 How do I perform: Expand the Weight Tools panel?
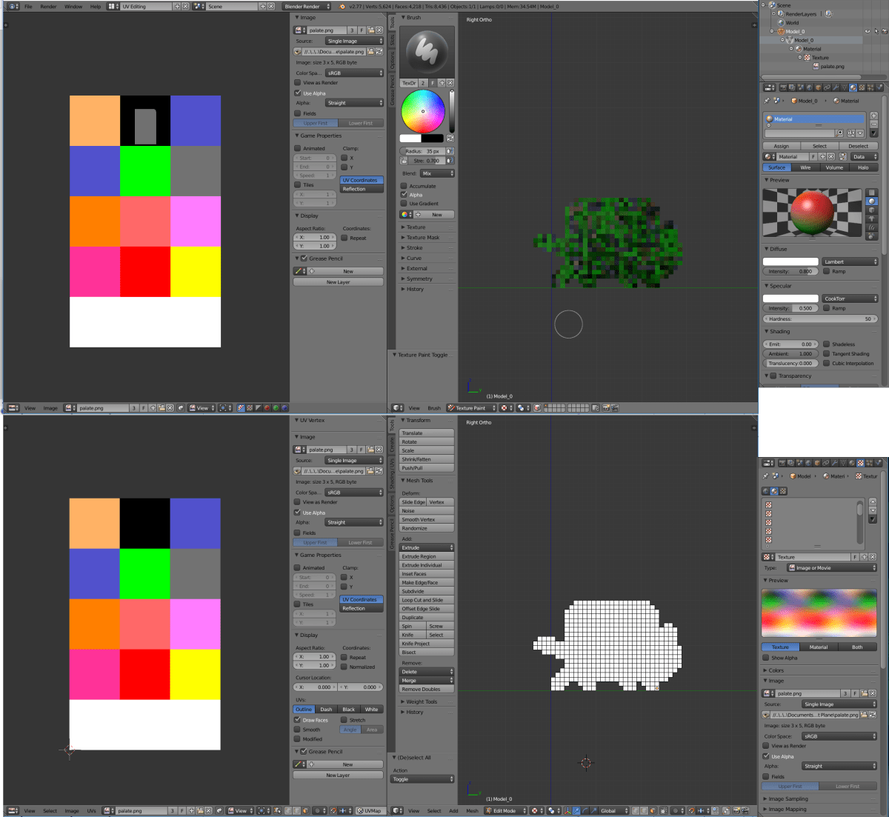[421, 702]
